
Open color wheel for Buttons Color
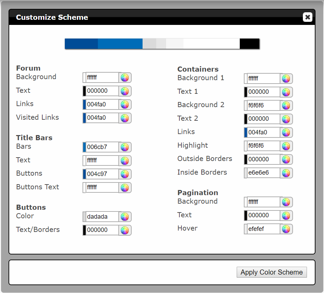125,217
